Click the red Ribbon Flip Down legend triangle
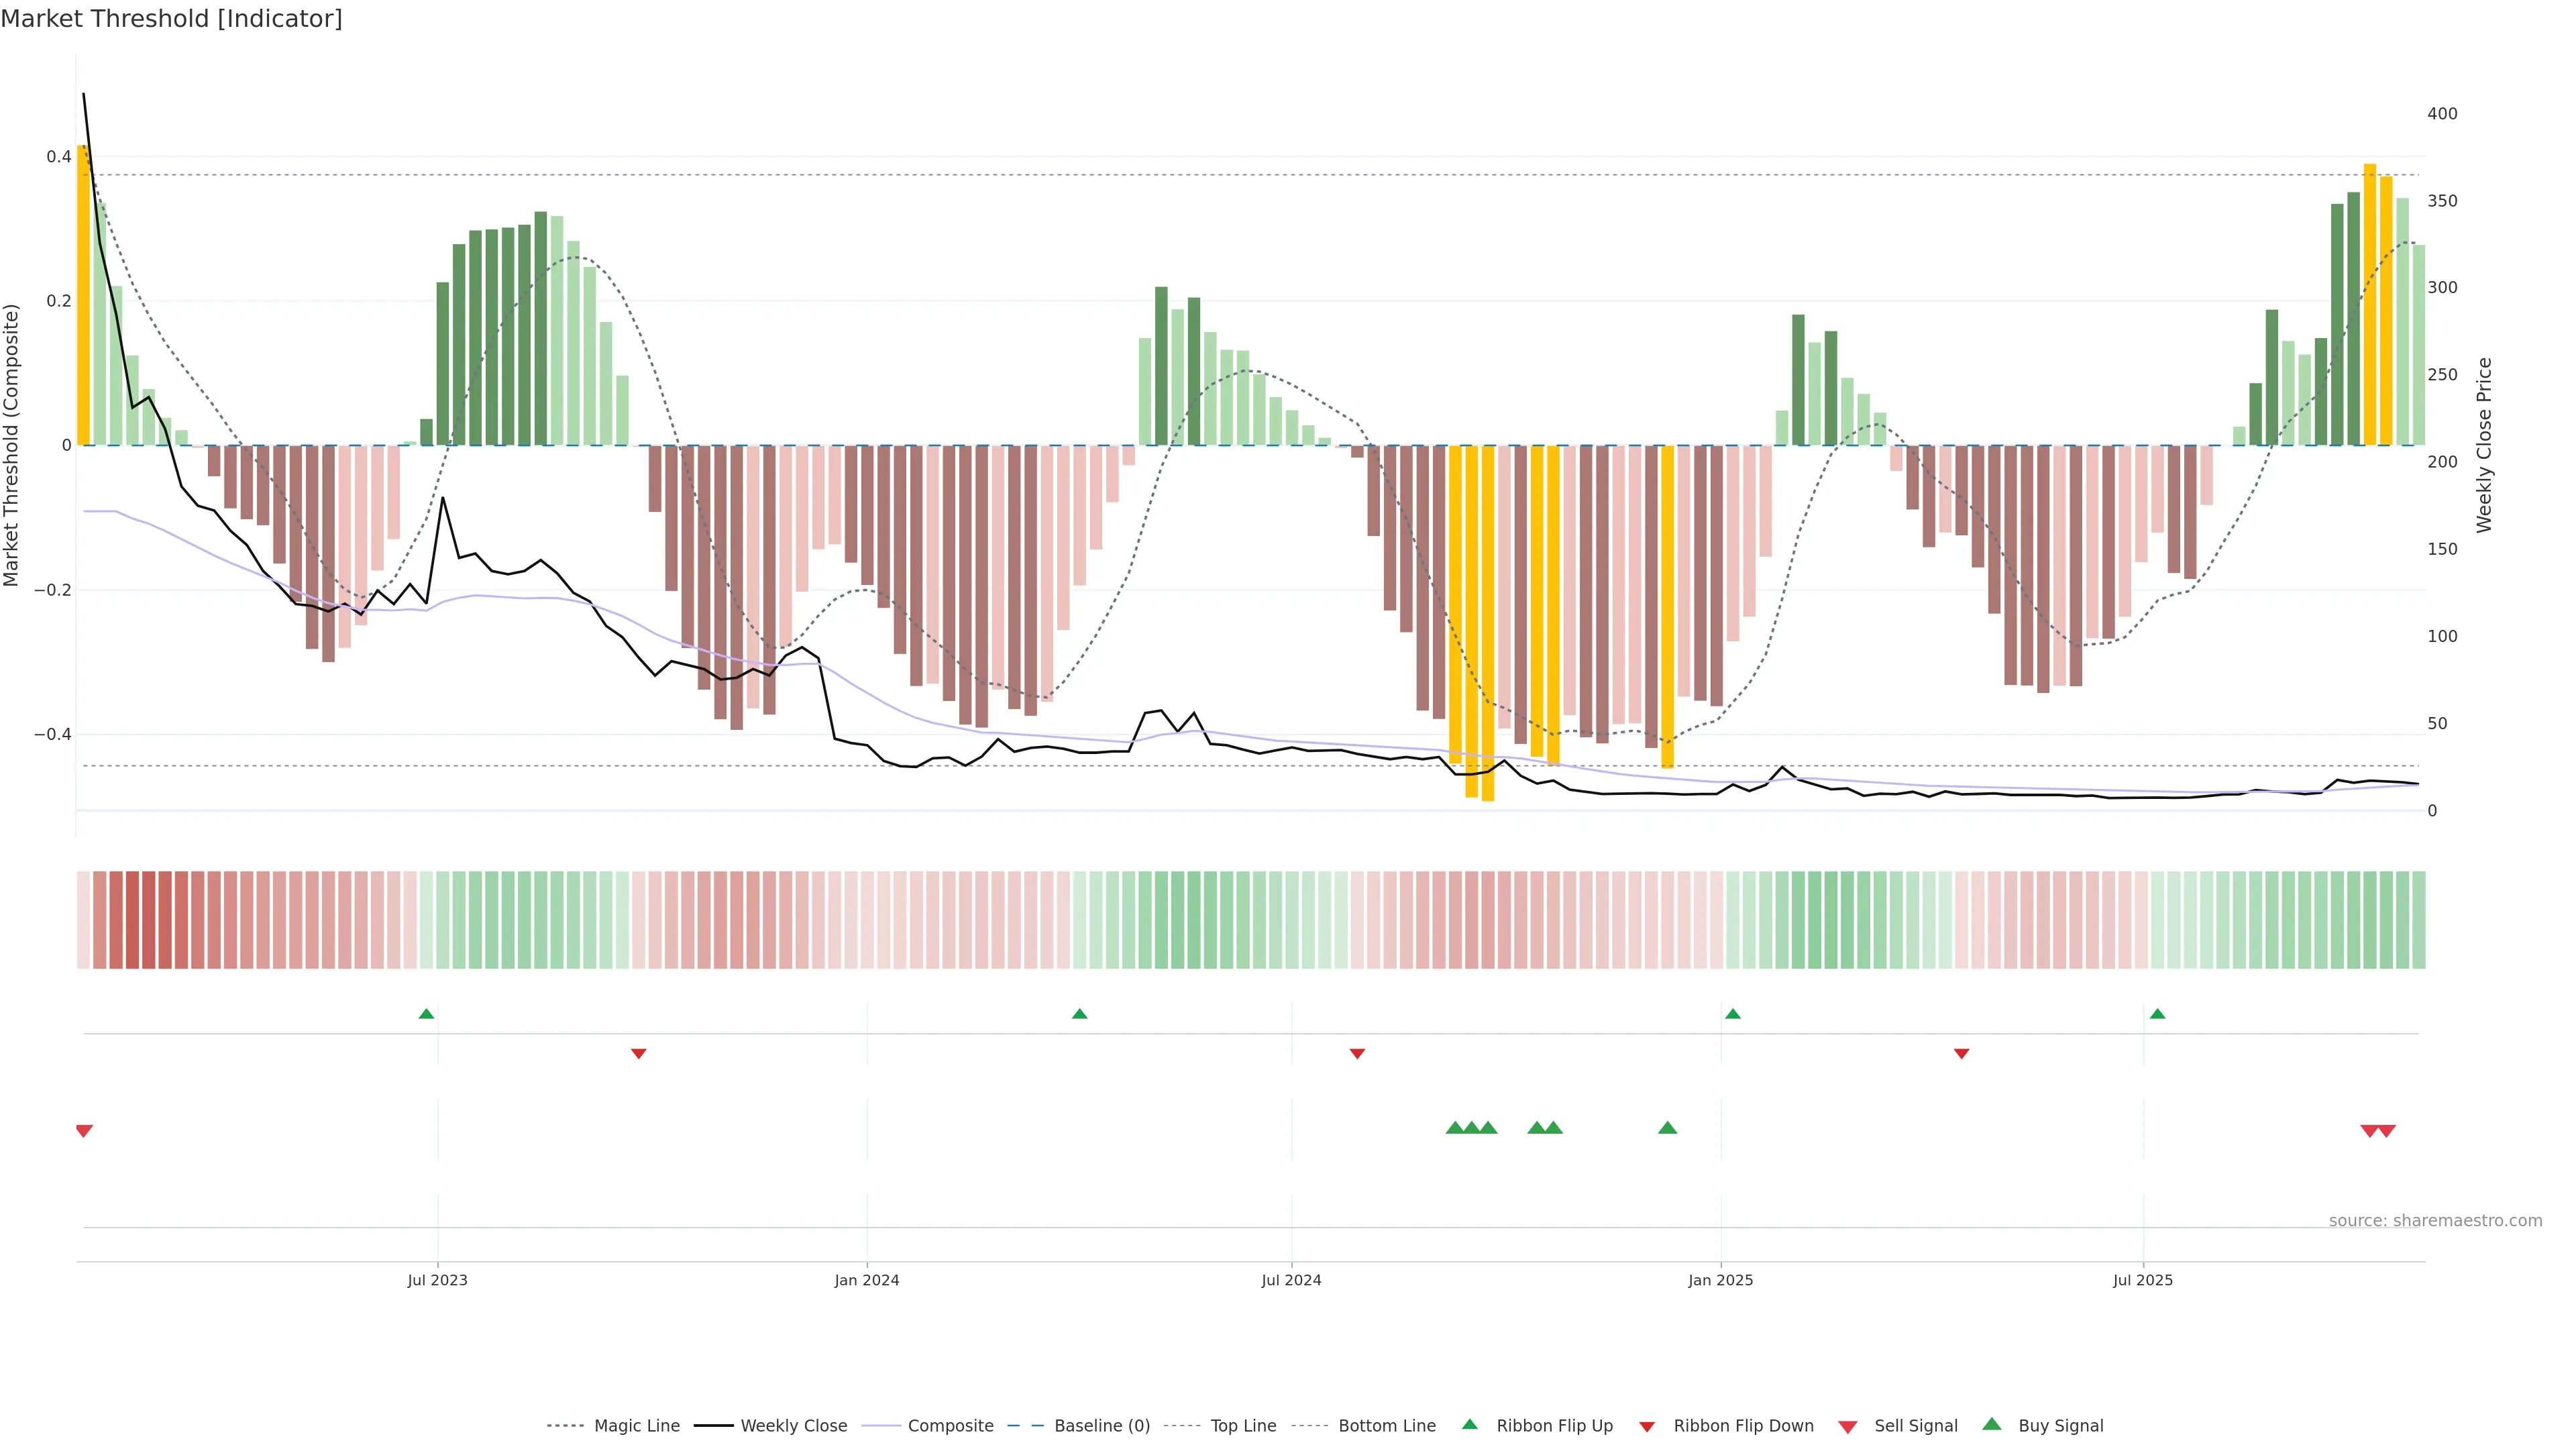2576x1449 pixels. 1646,1427
